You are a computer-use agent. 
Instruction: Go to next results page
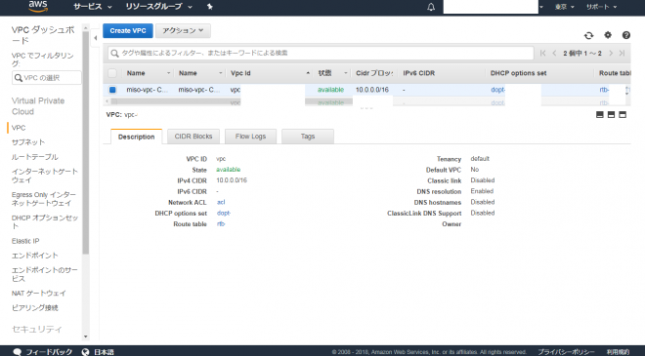[611, 53]
